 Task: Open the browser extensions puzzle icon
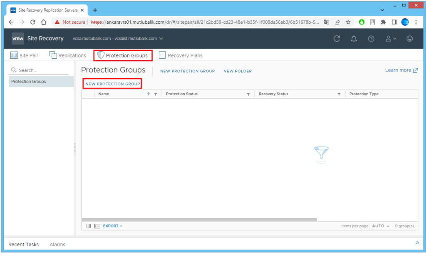coord(383,22)
